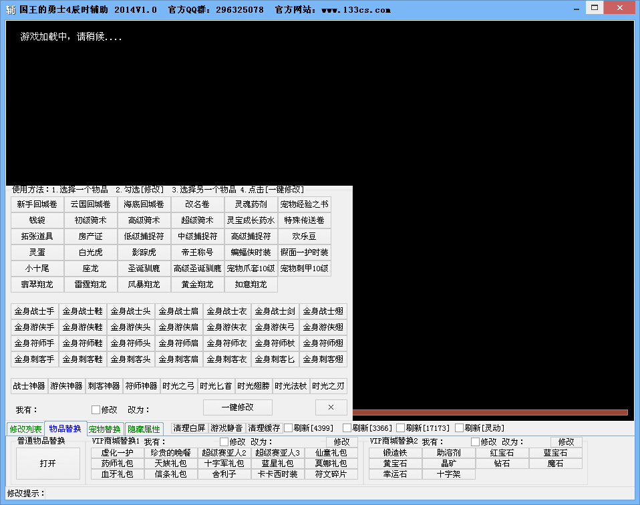Check the 修改 checkbox next to 我有 in item panel
This screenshot has height=505, width=640.
[96, 409]
